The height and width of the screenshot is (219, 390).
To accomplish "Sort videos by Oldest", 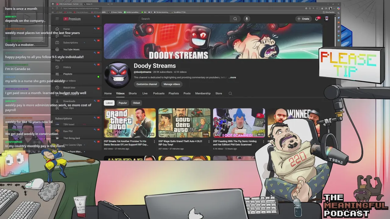I will pyautogui.click(x=136, y=103).
